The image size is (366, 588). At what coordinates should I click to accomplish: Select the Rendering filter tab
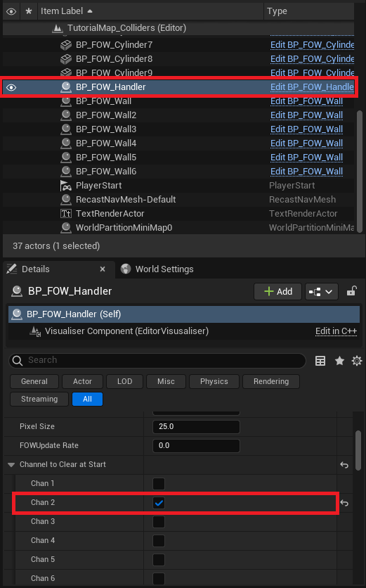(271, 381)
